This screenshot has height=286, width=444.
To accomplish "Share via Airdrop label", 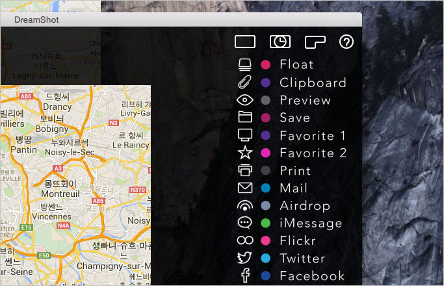I will 305,206.
